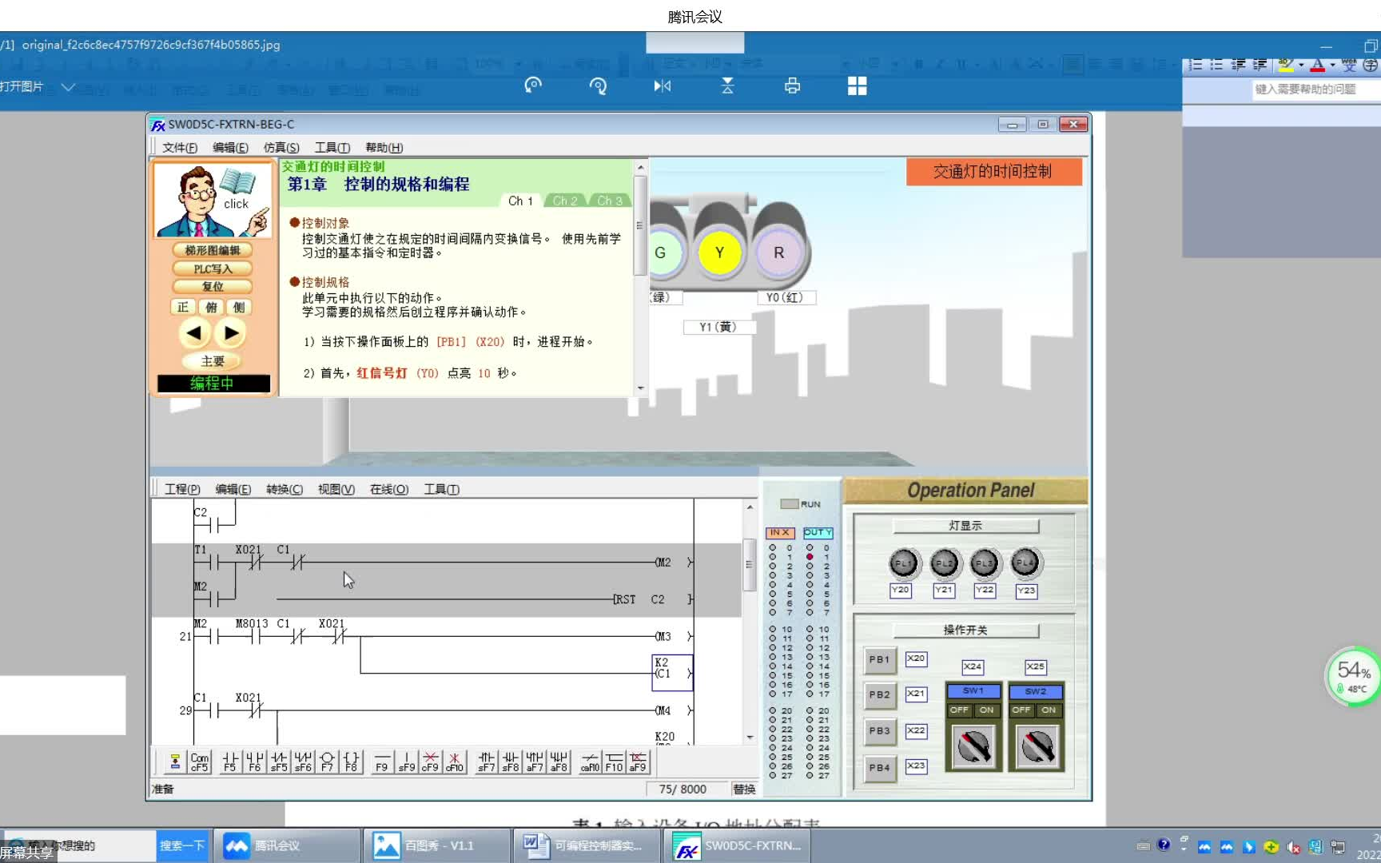Image resolution: width=1381 pixels, height=863 pixels.
Task: Open the font color dropdown in Word ribbon
Action: [x=1332, y=64]
